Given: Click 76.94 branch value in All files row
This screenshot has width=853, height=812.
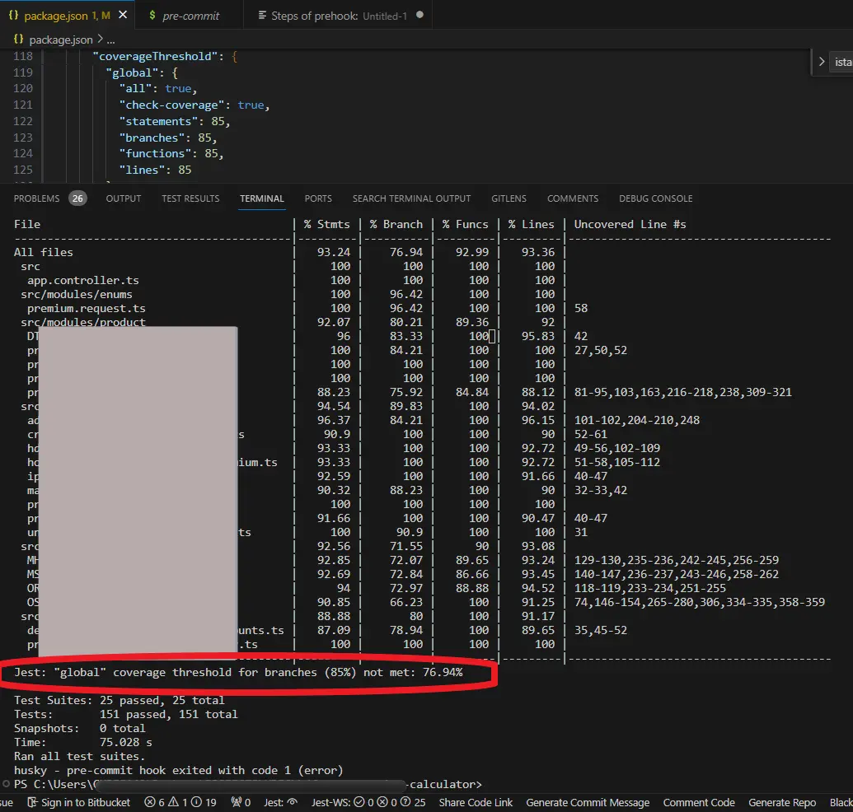Looking at the screenshot, I should click(405, 252).
